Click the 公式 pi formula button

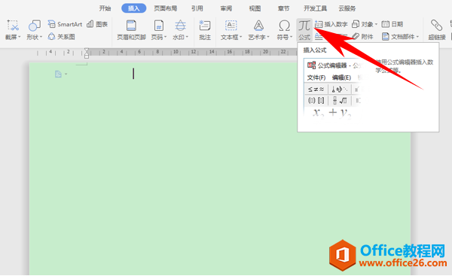304,29
